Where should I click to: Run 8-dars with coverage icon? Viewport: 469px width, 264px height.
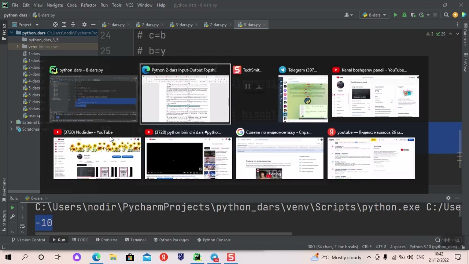coord(413,15)
